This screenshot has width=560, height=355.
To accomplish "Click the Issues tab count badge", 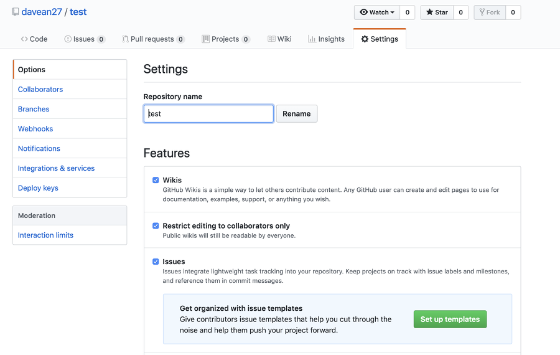I will pos(101,39).
